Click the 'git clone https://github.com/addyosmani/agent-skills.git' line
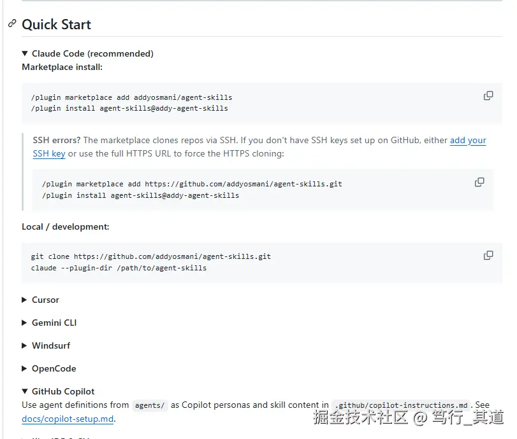 (x=151, y=256)
